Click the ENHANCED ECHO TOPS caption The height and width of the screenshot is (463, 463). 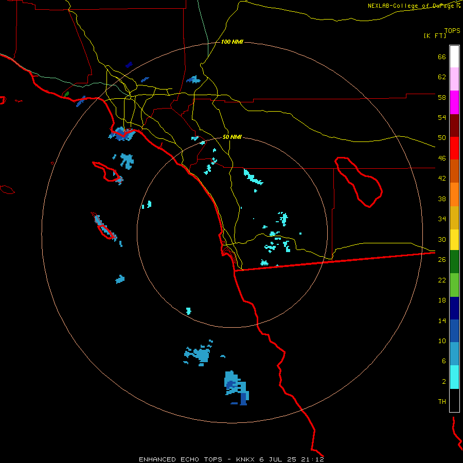click(x=181, y=459)
